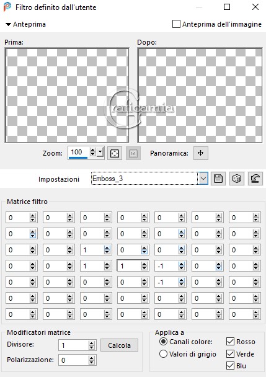Click the save preset floppy disk icon
The height and width of the screenshot is (377, 266).
(x=218, y=179)
